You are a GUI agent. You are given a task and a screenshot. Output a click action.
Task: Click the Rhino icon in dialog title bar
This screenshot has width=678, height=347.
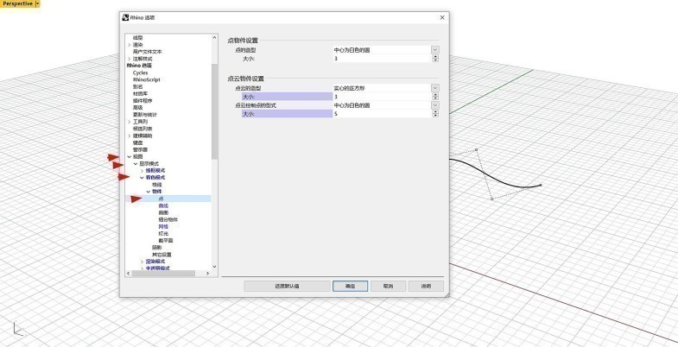pos(125,18)
